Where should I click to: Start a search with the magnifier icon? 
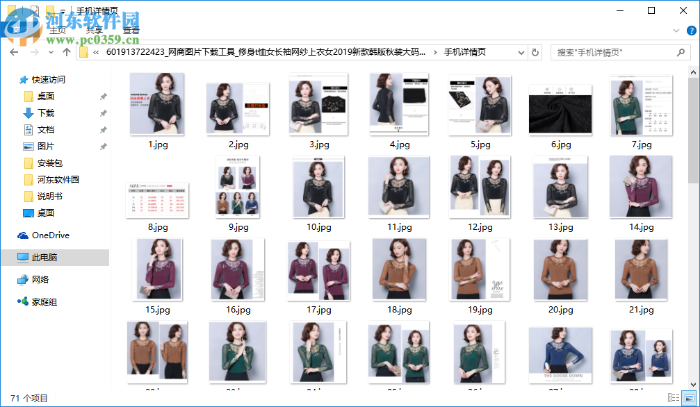pyautogui.click(x=680, y=53)
